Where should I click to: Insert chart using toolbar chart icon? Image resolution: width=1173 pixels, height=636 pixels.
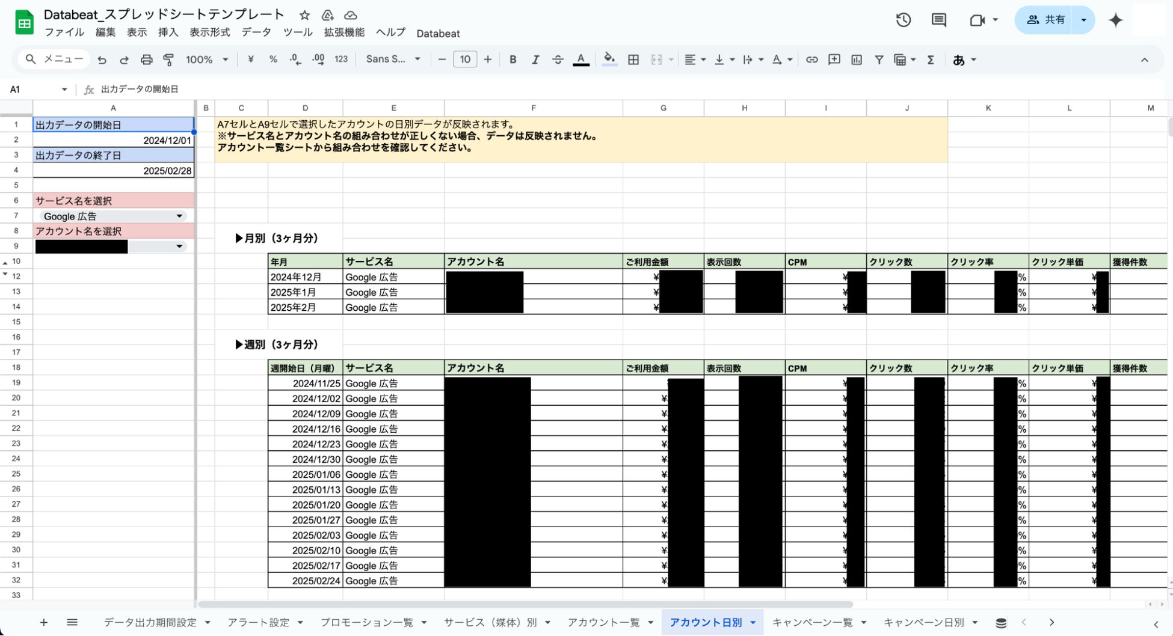[x=857, y=60]
